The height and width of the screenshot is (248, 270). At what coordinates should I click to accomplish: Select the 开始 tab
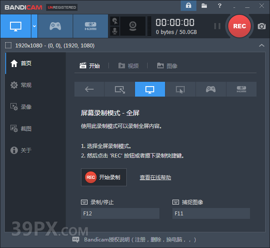click(x=90, y=66)
